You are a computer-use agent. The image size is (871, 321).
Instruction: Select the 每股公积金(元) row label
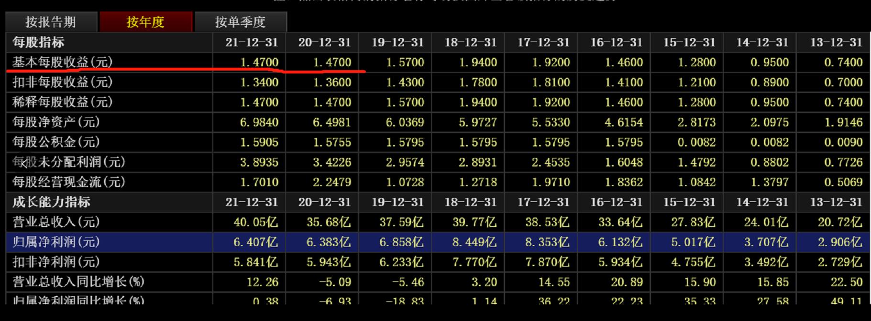coord(56,142)
